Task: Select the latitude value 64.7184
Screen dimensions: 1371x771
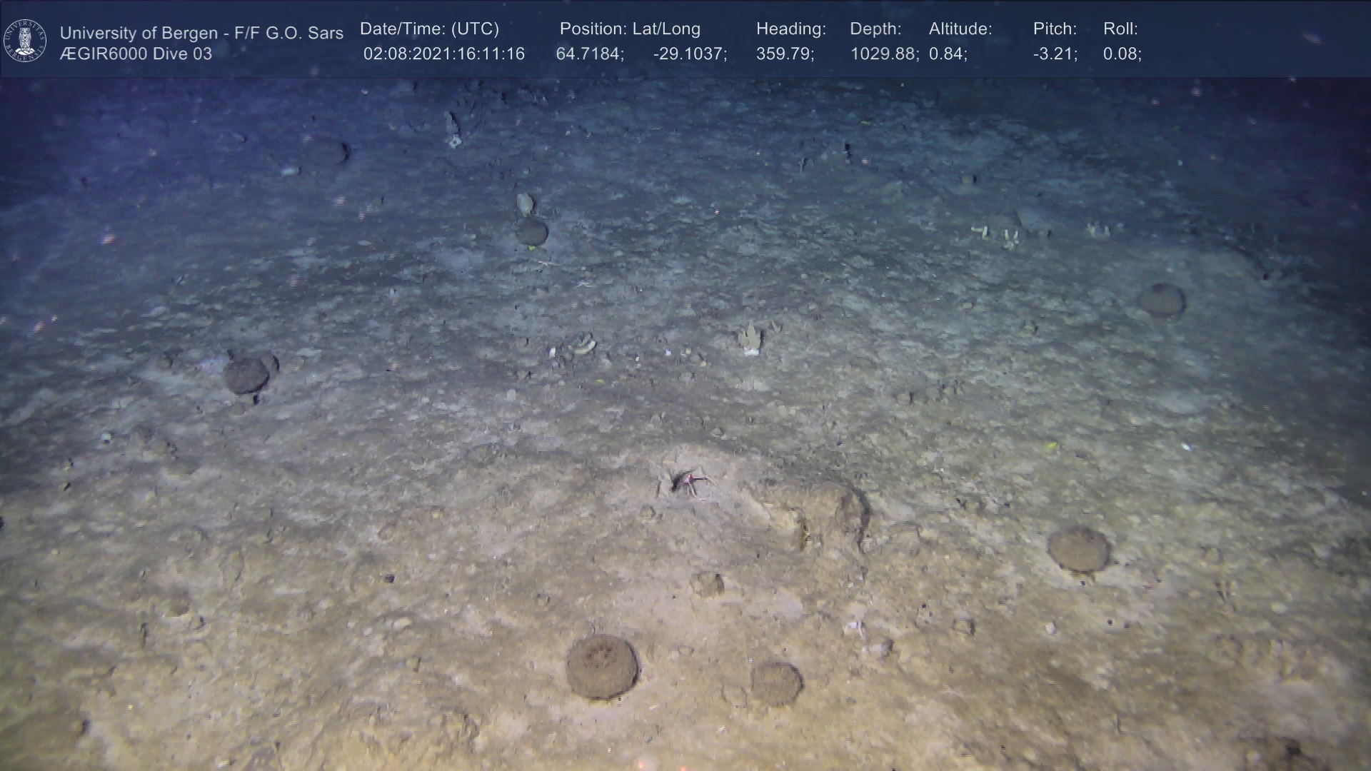Action: [589, 54]
